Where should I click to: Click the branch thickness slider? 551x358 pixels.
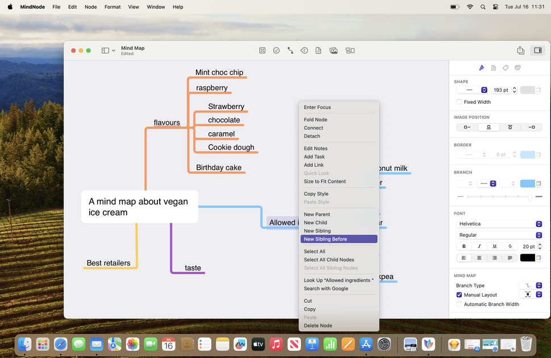pos(499,196)
